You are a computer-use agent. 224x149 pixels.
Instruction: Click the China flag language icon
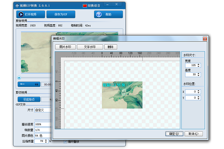point(85,6)
